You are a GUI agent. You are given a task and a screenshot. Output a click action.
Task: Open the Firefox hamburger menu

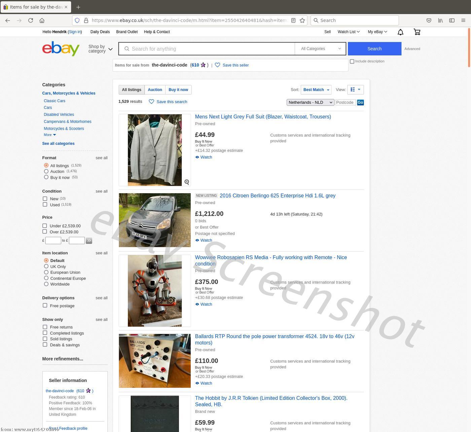(463, 20)
